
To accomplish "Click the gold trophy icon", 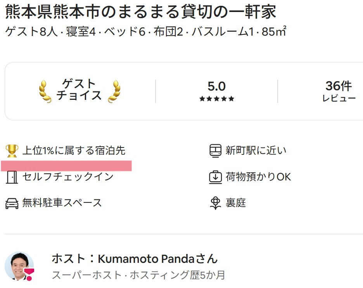I will [12, 151].
